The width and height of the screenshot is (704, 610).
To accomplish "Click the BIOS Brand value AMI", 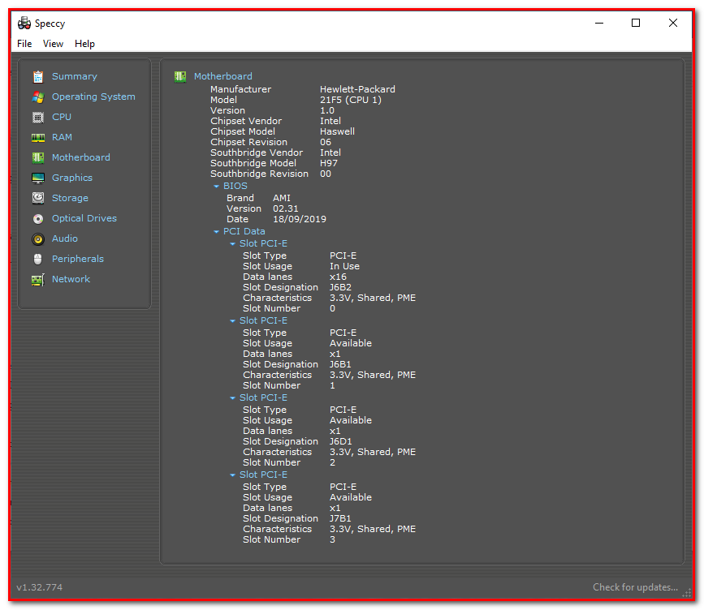I will [x=282, y=198].
